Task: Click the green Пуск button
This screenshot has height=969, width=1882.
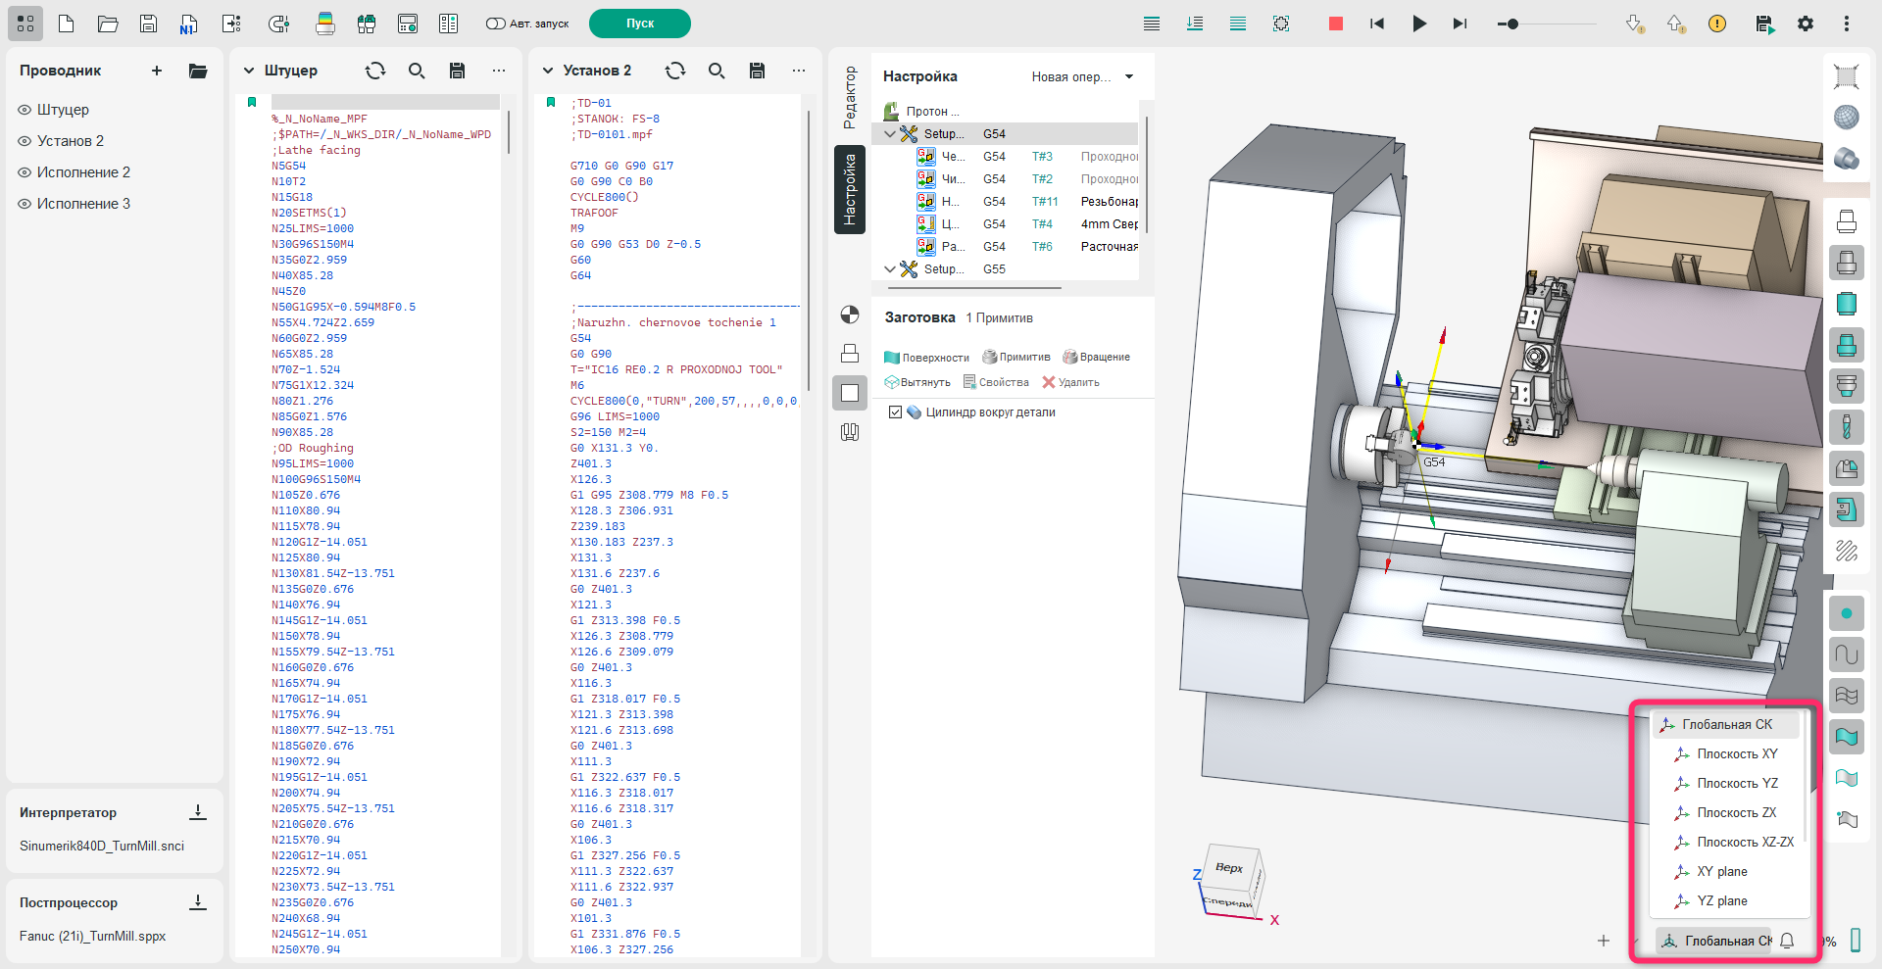Action: tap(639, 24)
